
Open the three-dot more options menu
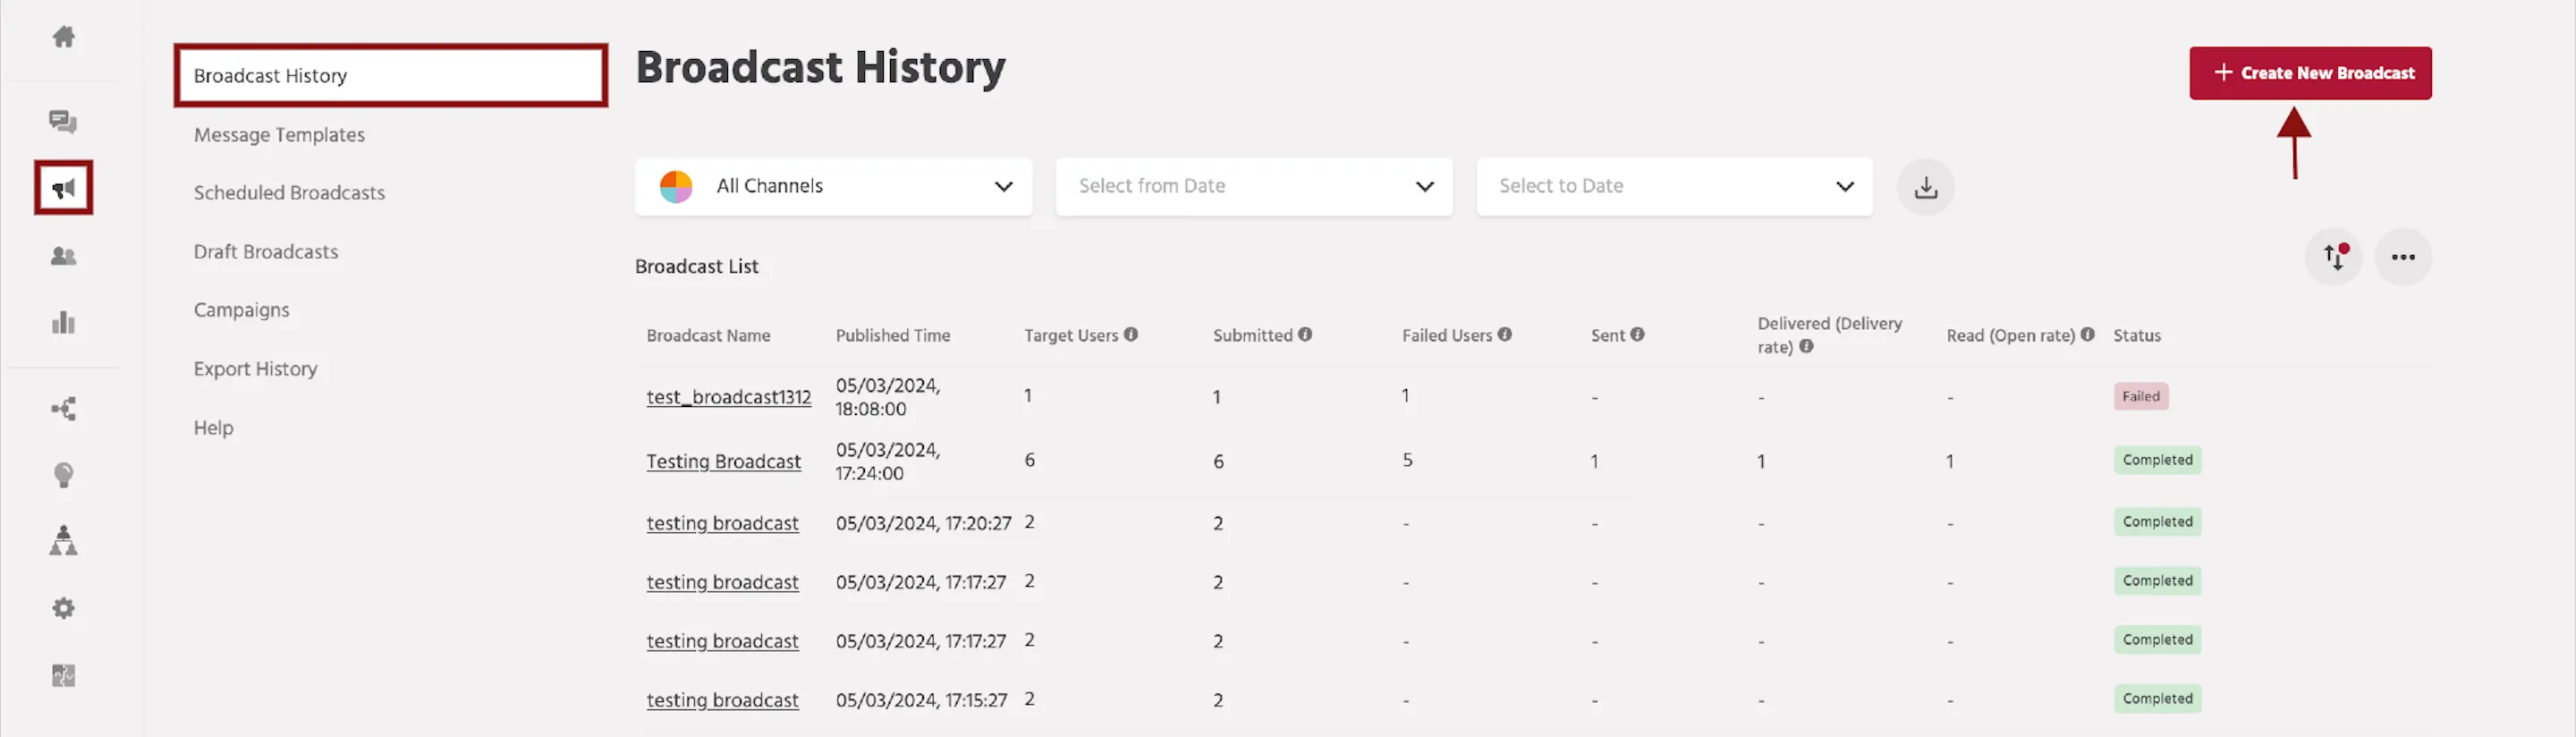pos(2403,257)
